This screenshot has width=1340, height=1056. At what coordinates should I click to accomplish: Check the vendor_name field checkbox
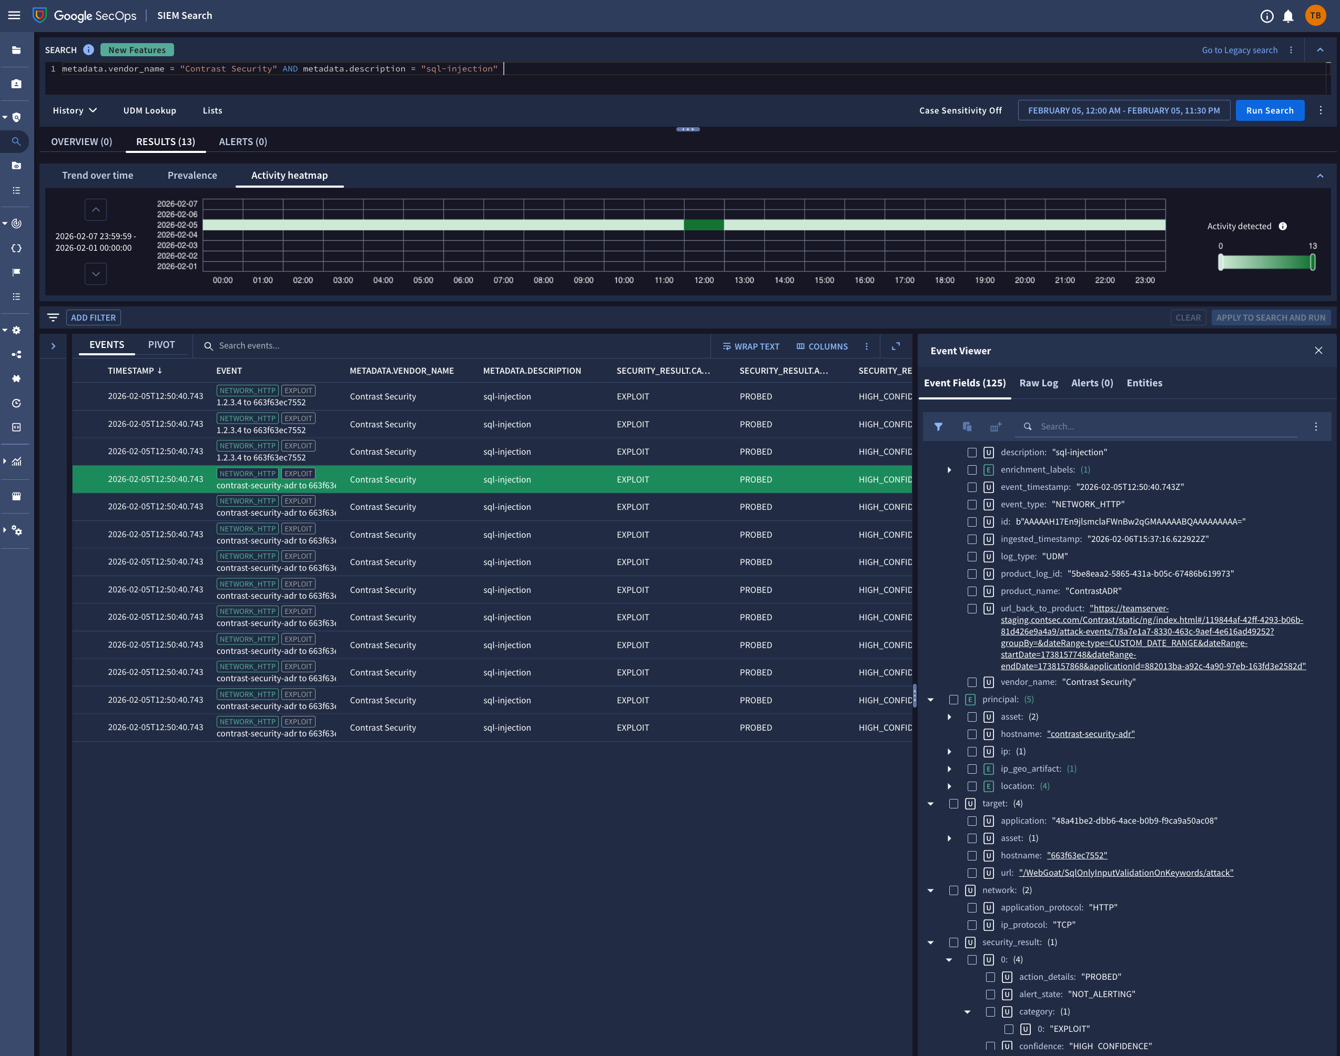[x=972, y=682]
